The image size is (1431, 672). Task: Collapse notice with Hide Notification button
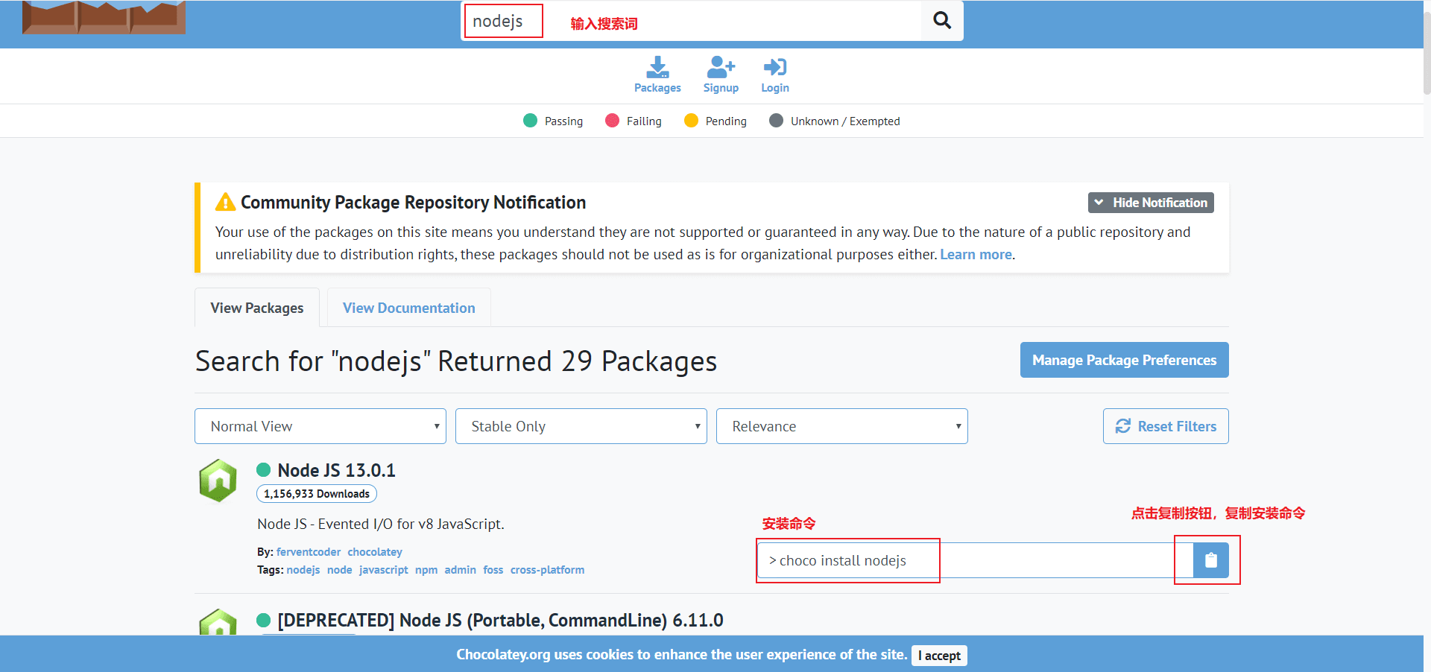pyautogui.click(x=1151, y=203)
